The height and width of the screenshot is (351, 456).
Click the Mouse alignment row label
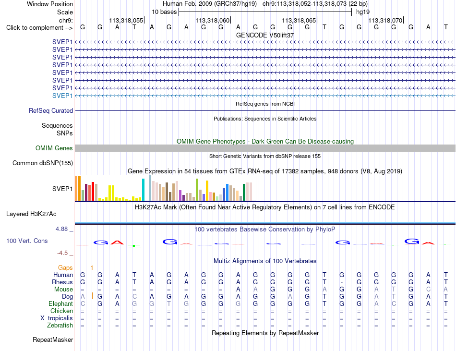click(63, 290)
